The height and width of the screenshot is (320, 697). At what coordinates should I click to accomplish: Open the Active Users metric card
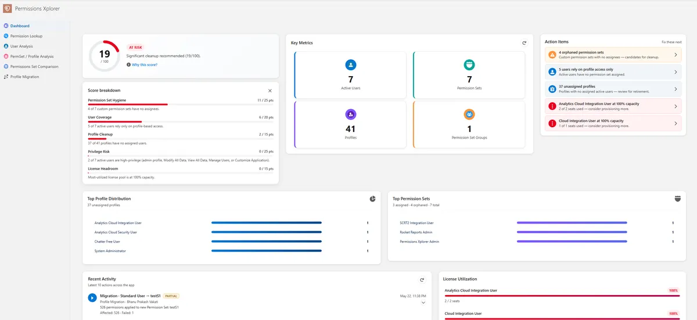click(351, 75)
